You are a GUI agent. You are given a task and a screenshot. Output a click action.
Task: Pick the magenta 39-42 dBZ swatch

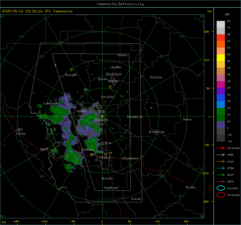(x=221, y=85)
